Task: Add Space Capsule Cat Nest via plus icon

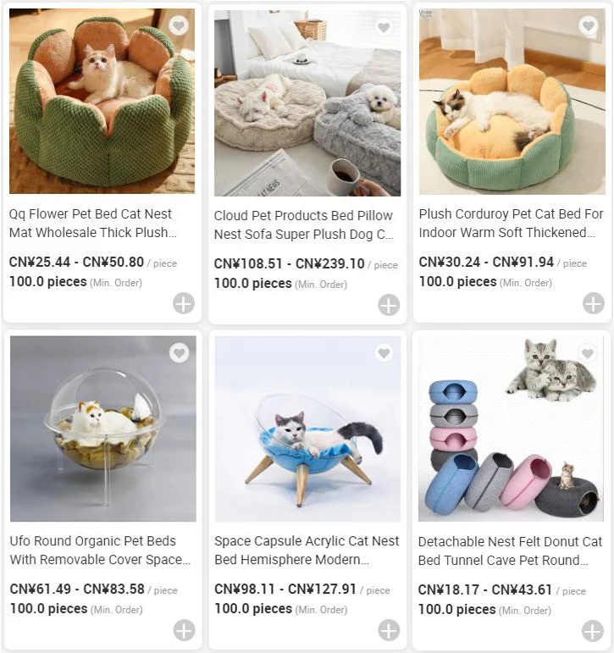Action: click(389, 630)
